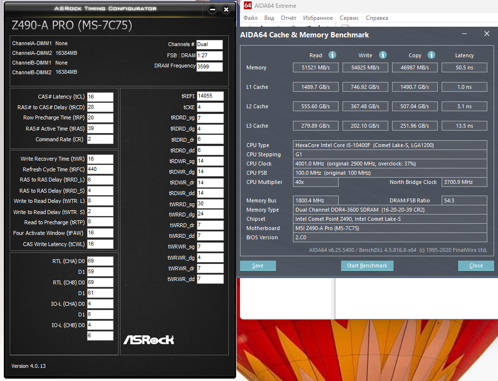Click the Memory Bus value 1800.4 MHz
The height and width of the screenshot is (381, 498).
click(x=315, y=200)
